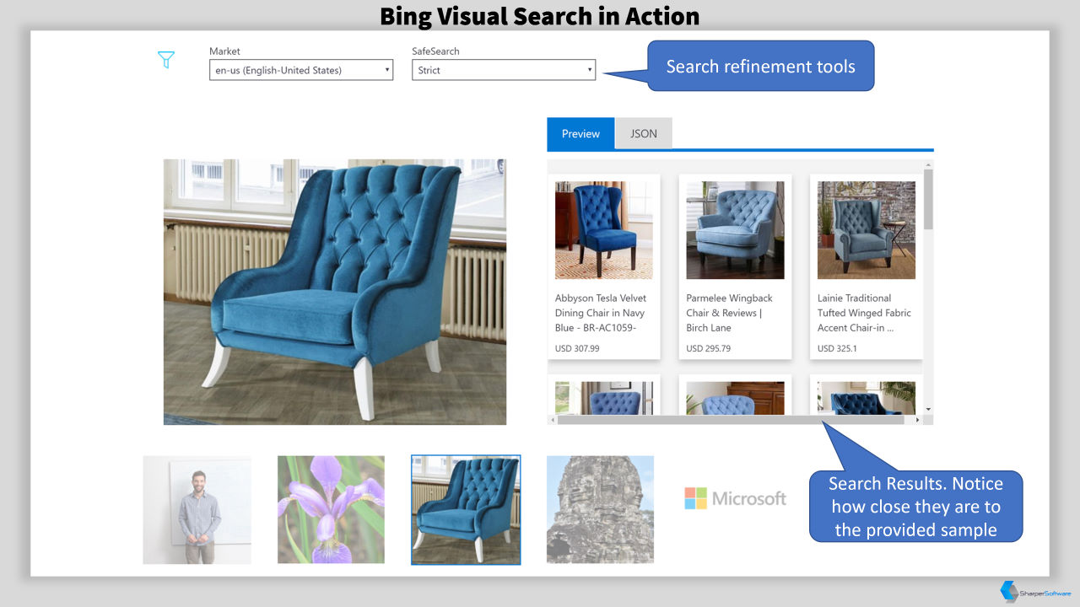
Task: Click the results scroll-up arrow
Action: pos(928,164)
